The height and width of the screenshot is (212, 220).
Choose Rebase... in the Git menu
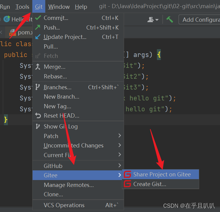tap(78, 76)
